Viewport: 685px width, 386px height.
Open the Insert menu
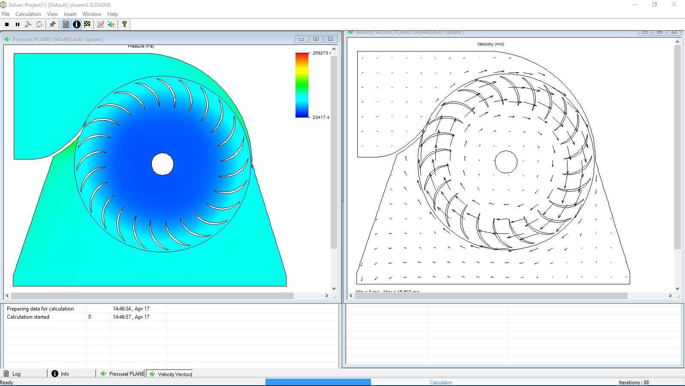(70, 14)
